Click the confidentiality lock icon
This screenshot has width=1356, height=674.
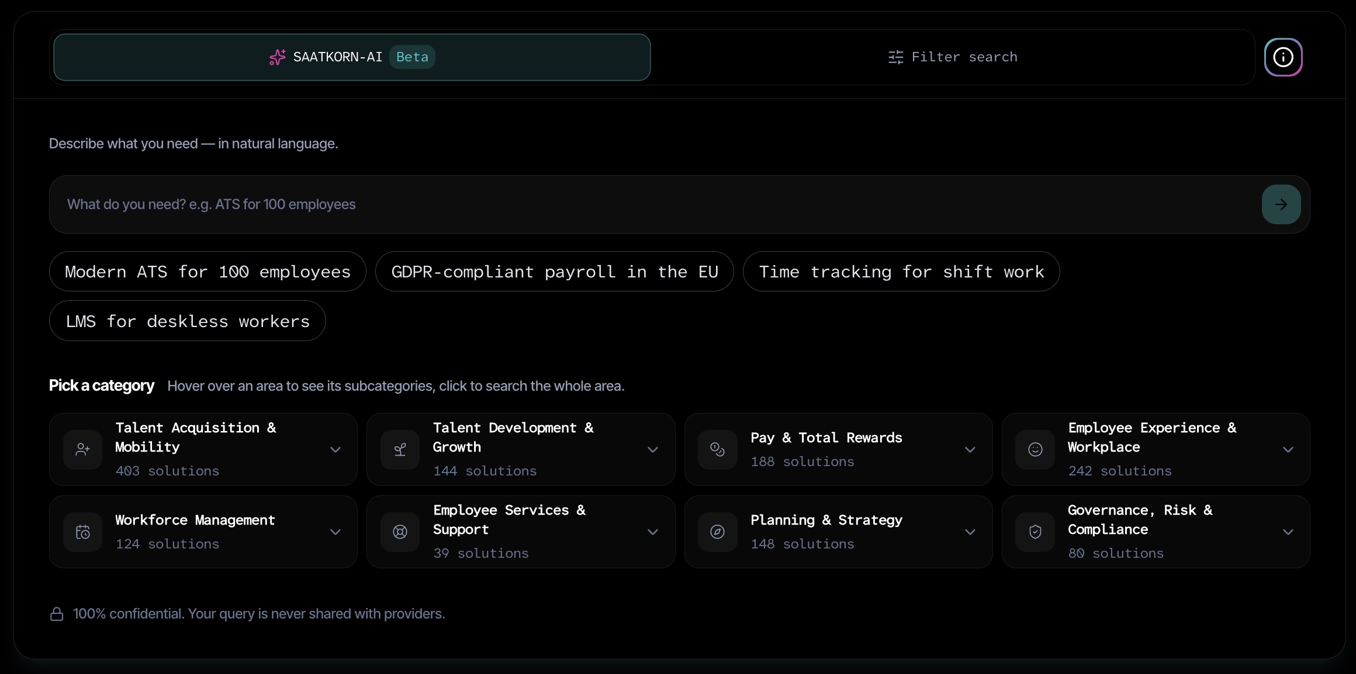[57, 614]
